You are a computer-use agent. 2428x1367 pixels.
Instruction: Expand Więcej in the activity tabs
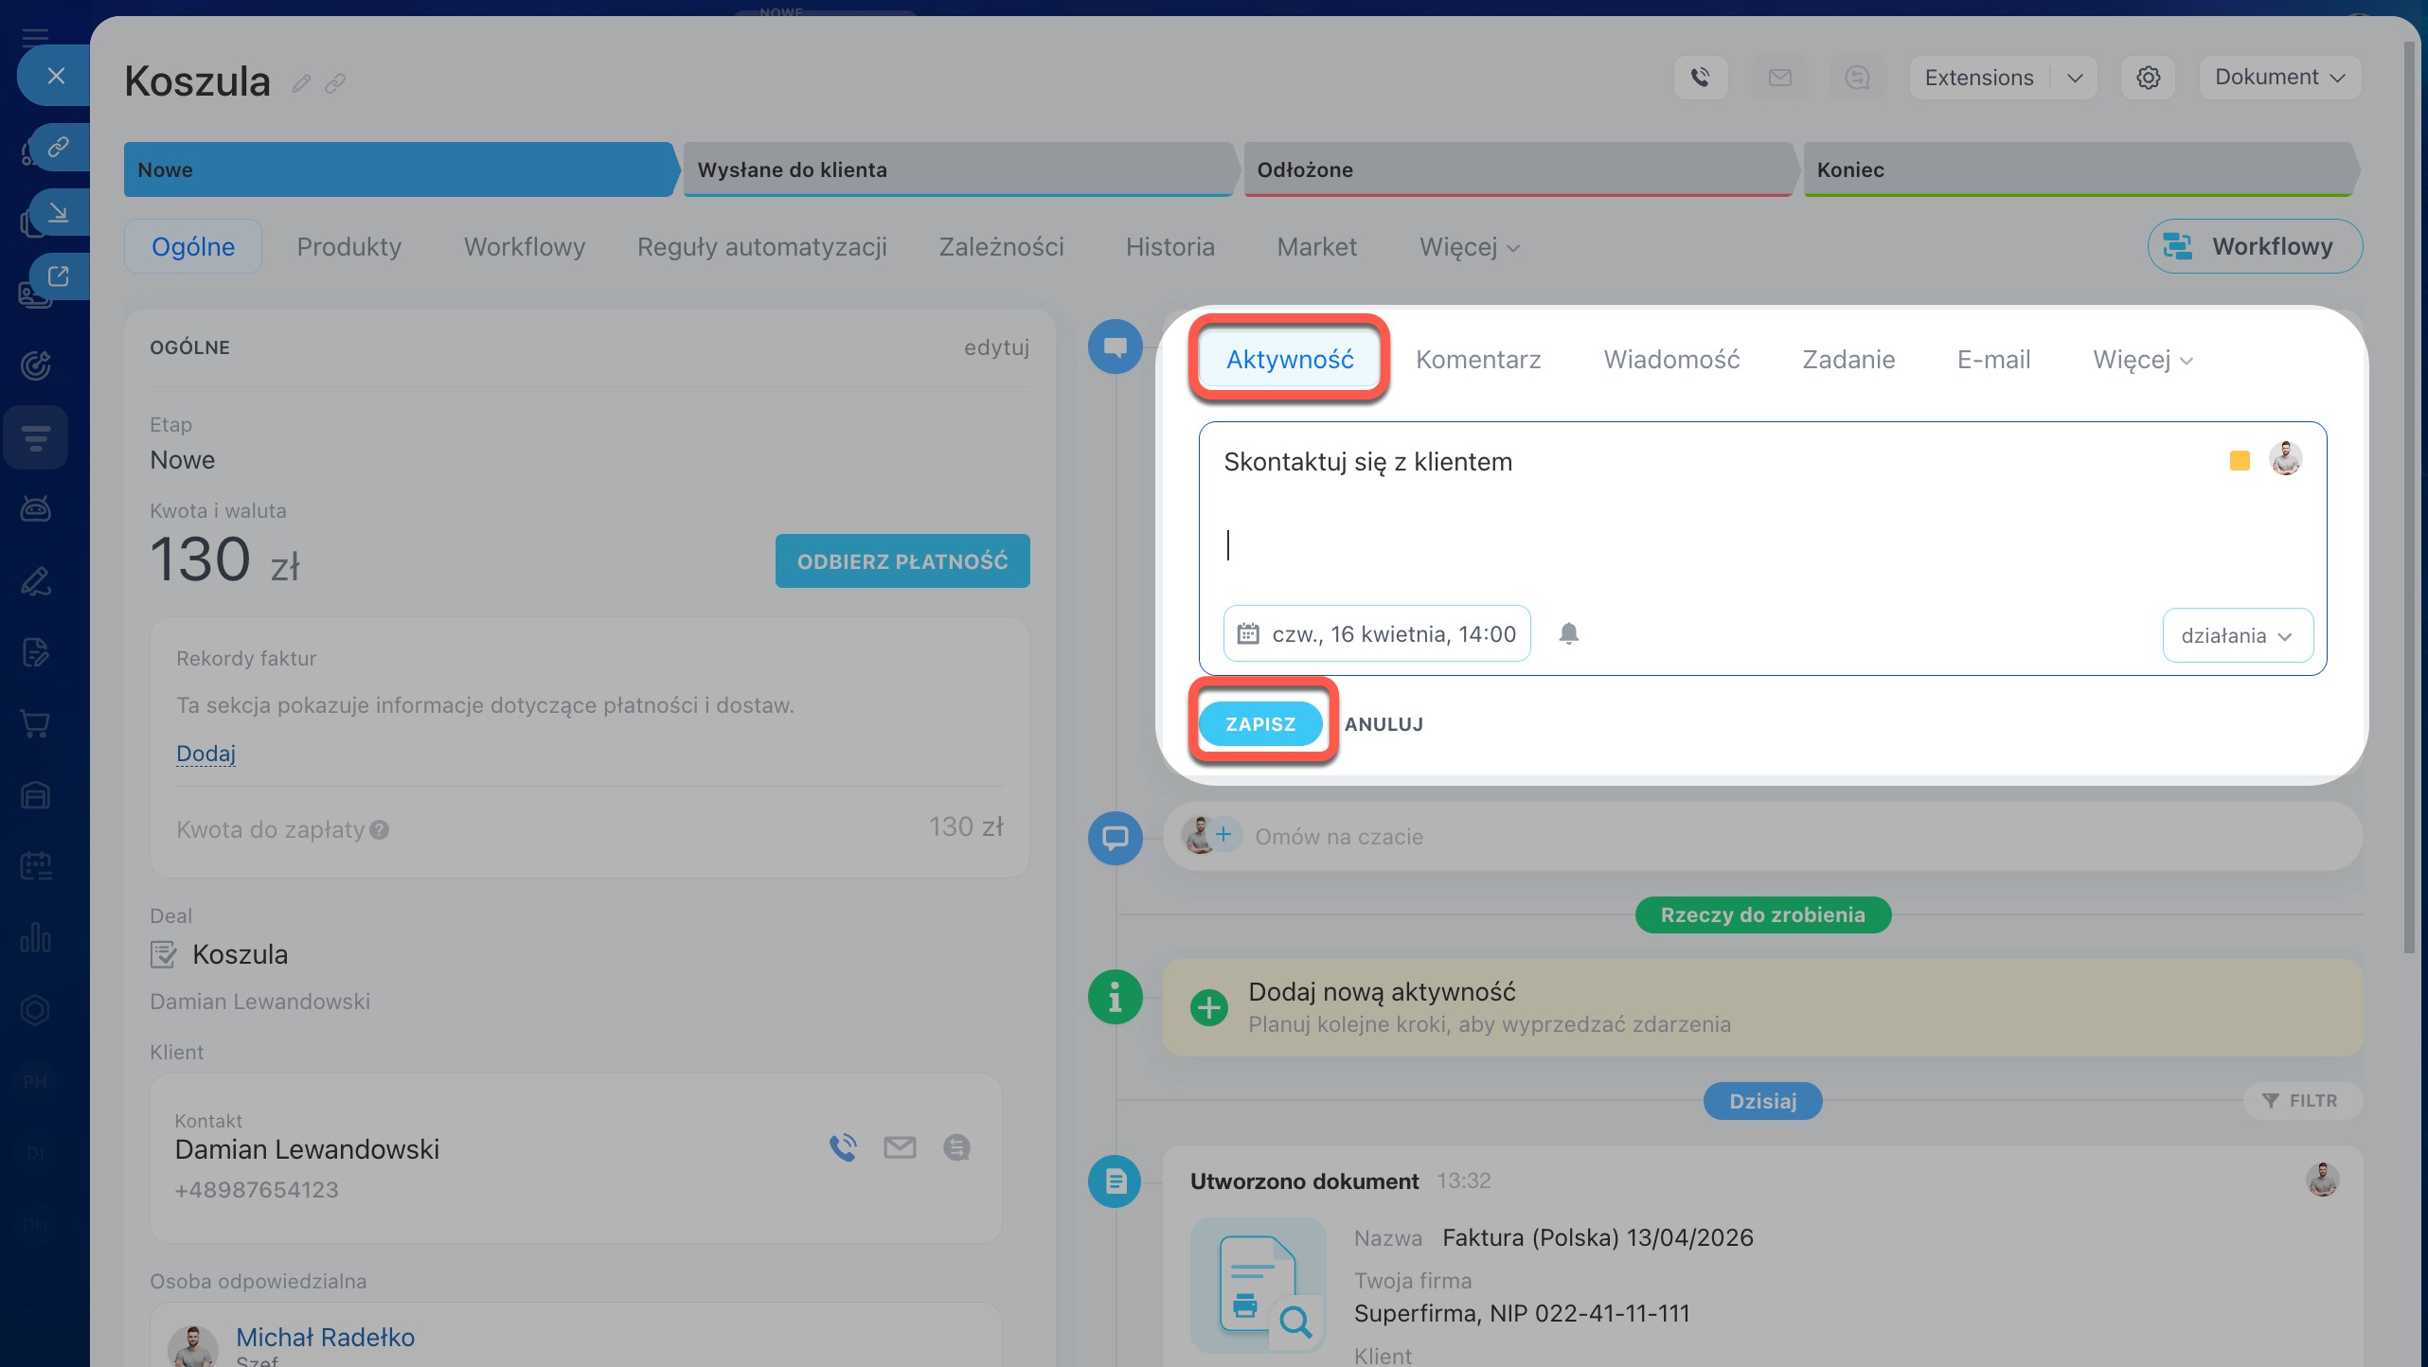[x=2142, y=360]
